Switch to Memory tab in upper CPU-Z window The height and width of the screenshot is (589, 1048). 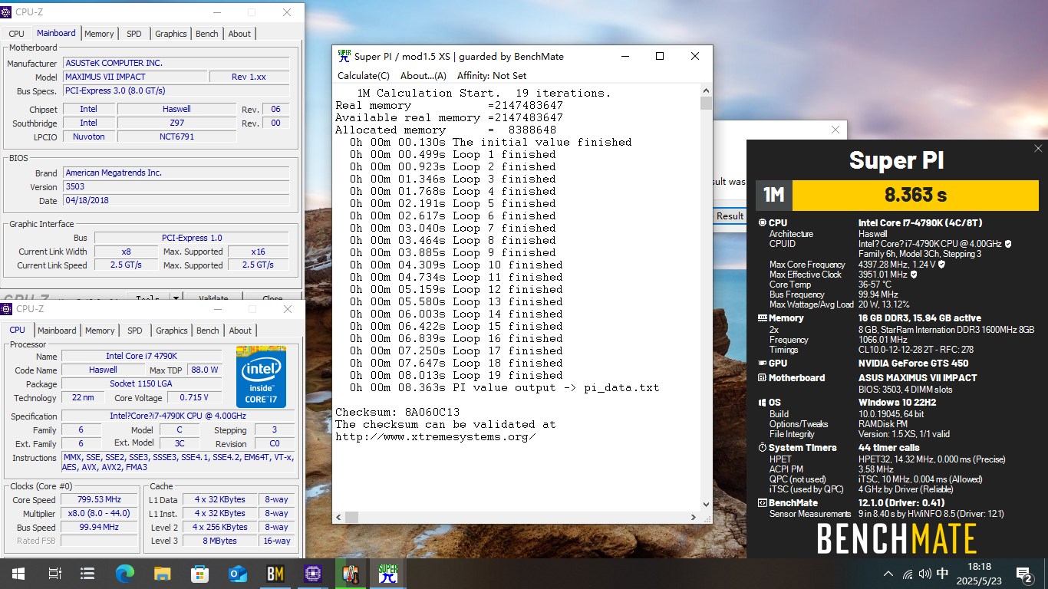coord(99,34)
